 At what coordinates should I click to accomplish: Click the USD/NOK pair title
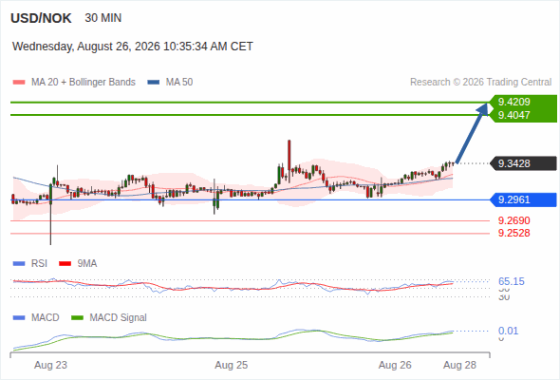pyautogui.click(x=41, y=18)
